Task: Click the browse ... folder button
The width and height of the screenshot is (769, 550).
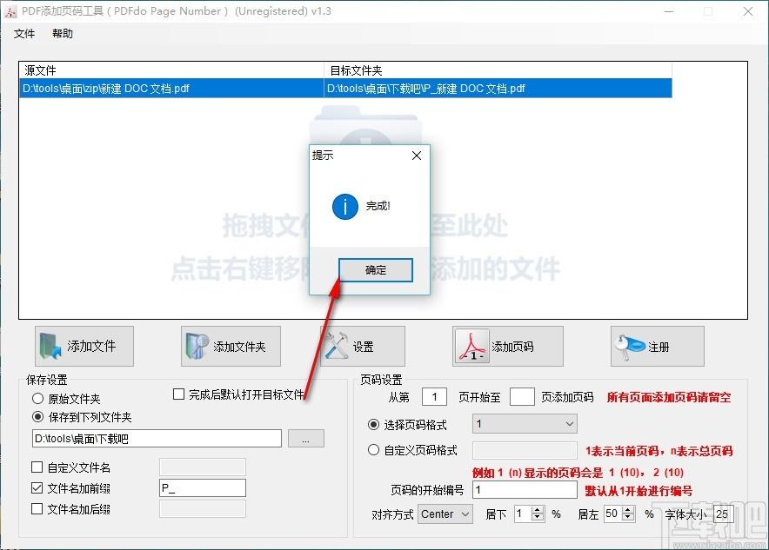Action: point(306,438)
